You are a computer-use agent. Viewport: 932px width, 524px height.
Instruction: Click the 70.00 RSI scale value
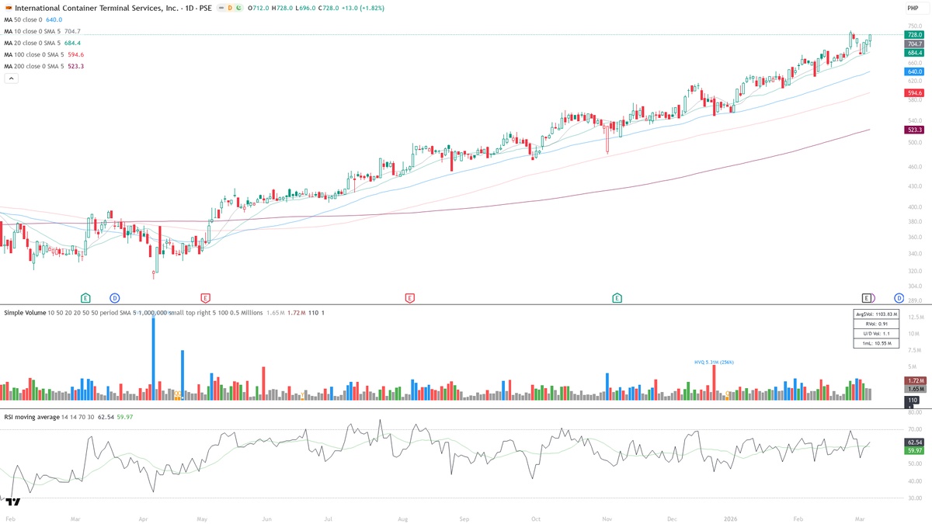[914, 429]
